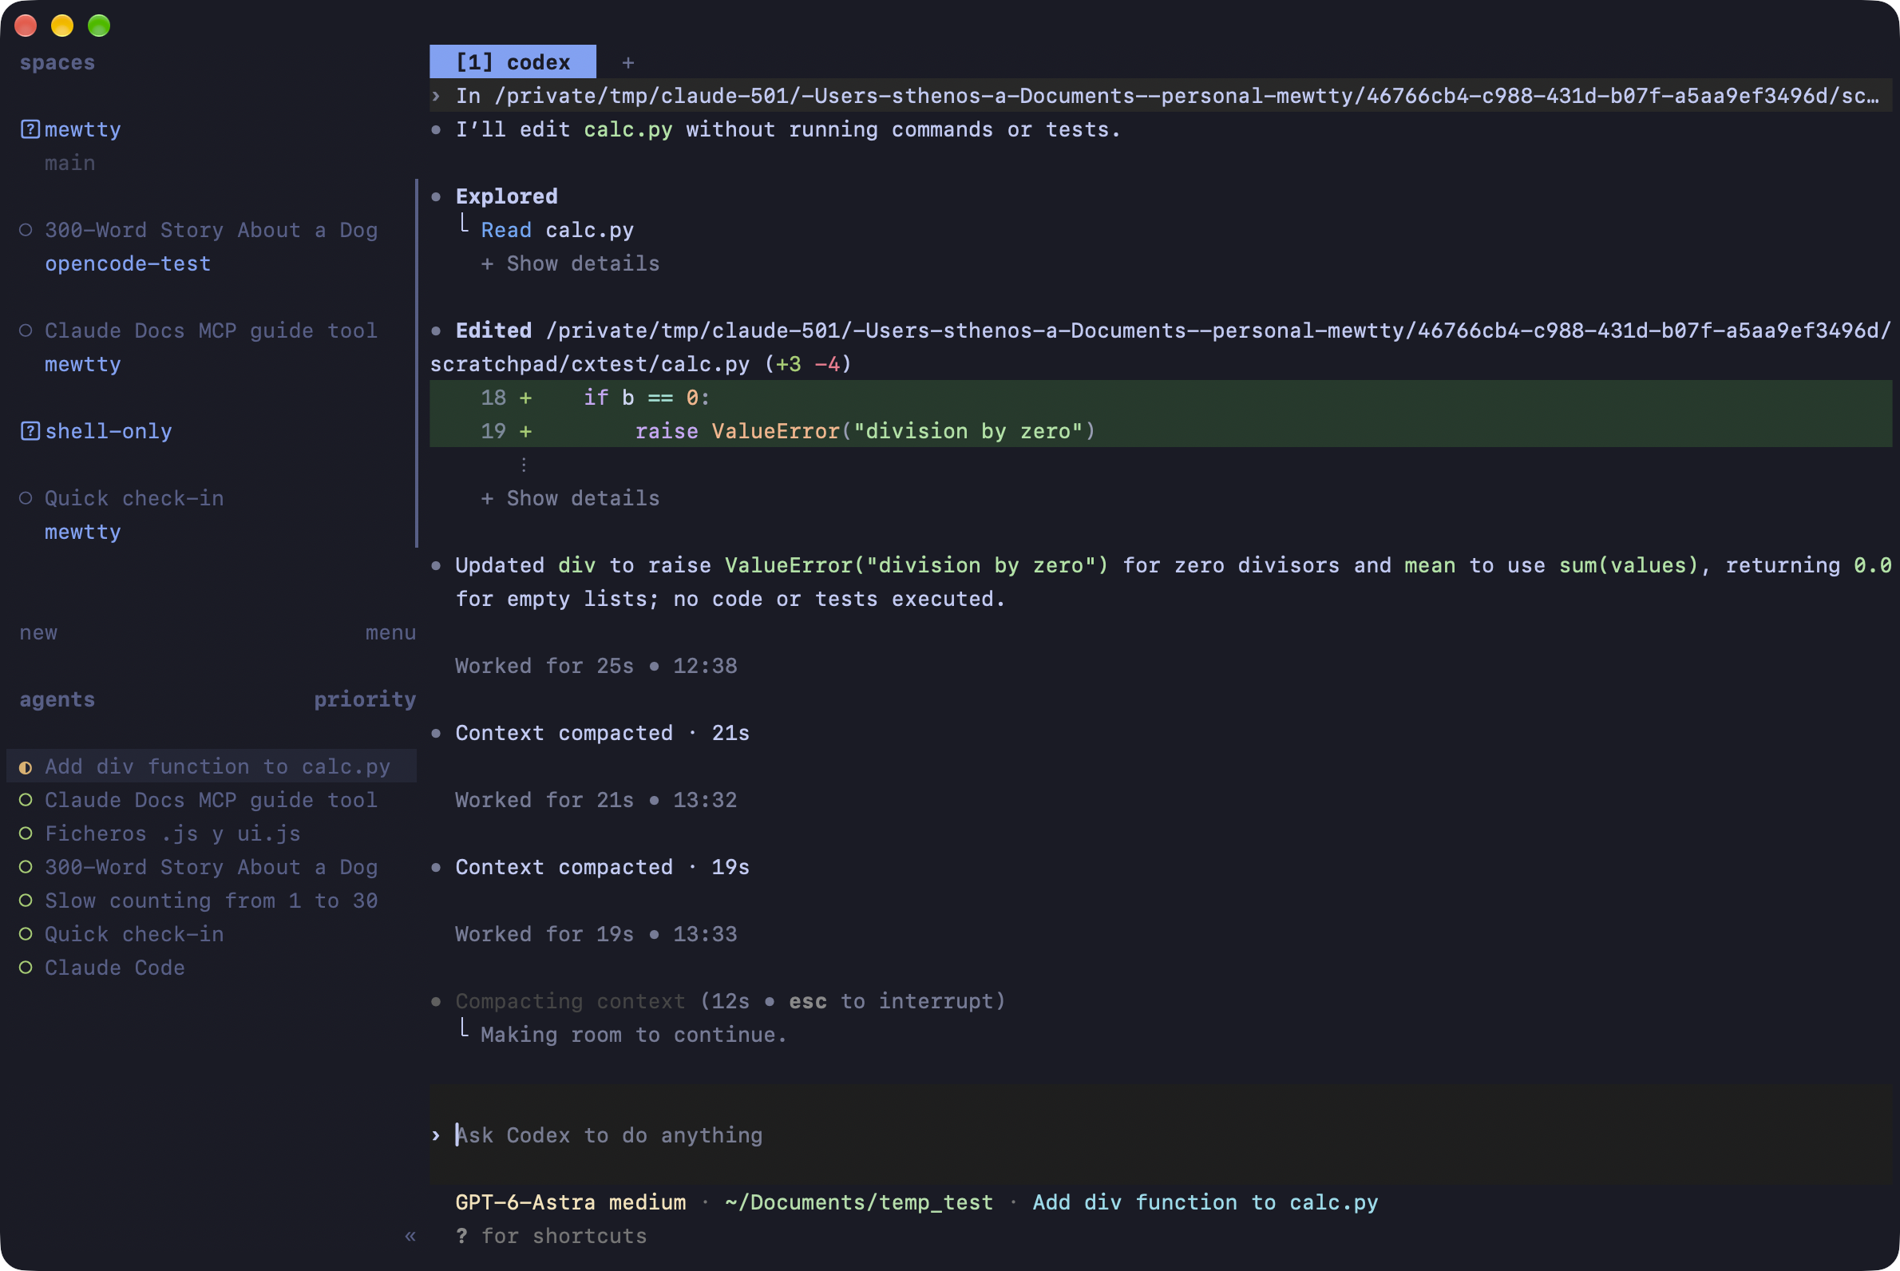Click the Compacting context status line
Screen dimensions: 1900x1271
tap(730, 1001)
